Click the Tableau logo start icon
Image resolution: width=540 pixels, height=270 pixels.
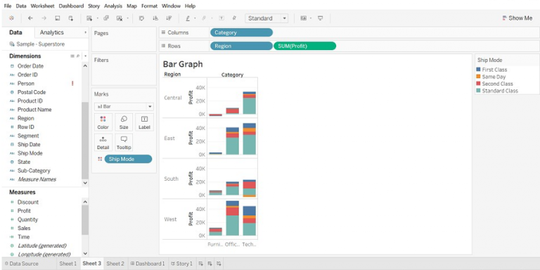pyautogui.click(x=11, y=18)
